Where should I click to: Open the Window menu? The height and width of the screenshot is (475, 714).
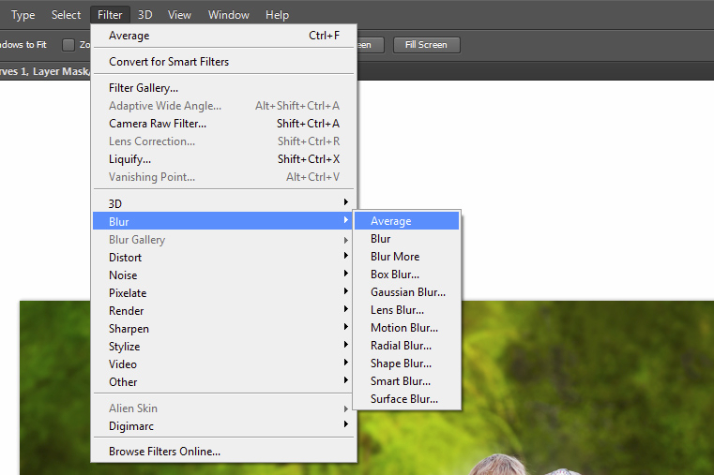coord(228,15)
